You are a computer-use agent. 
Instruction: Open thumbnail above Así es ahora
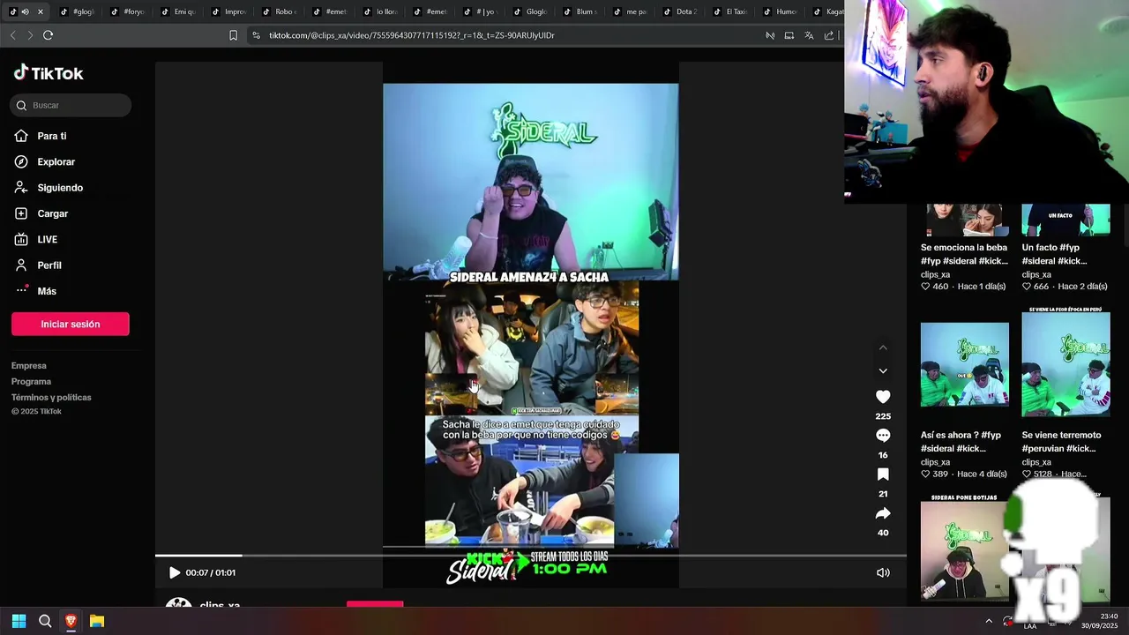pos(965,364)
